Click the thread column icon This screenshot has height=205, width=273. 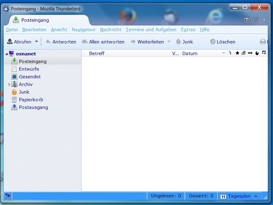230,53
